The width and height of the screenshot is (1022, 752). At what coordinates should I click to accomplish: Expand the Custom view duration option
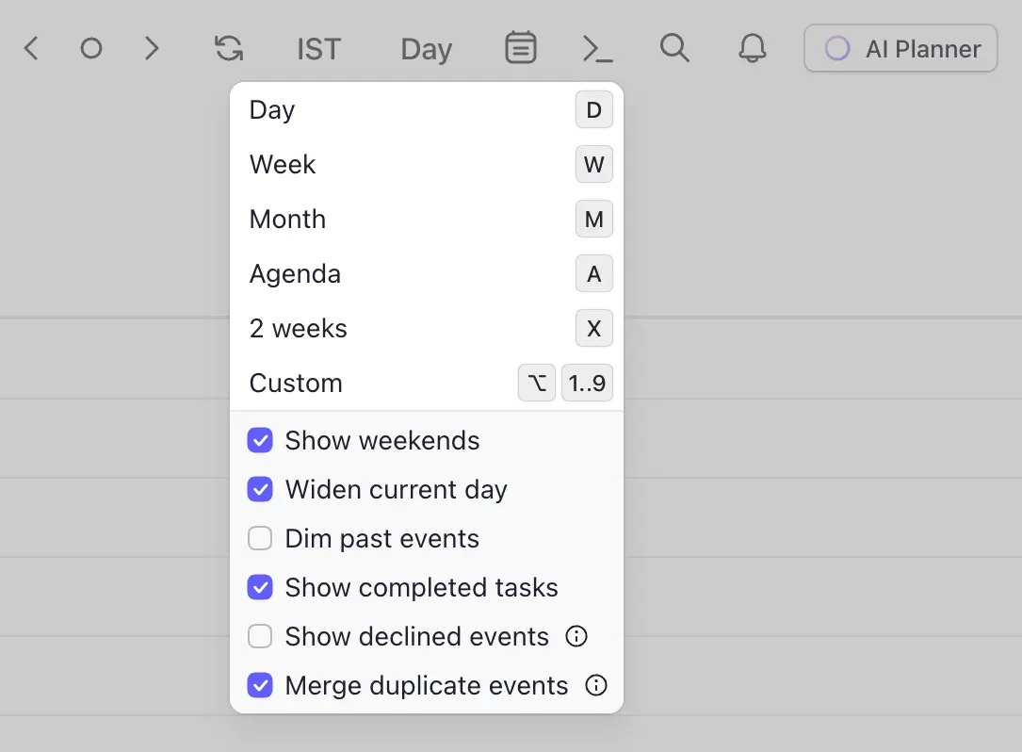295,383
